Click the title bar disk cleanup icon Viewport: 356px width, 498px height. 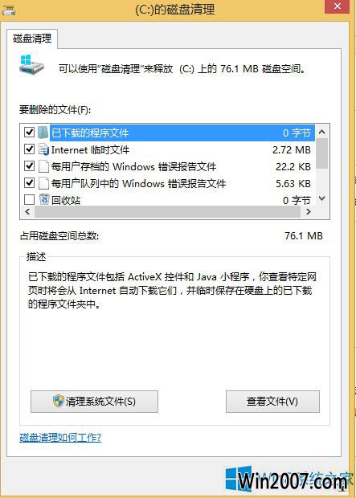pyautogui.click(x=9, y=11)
